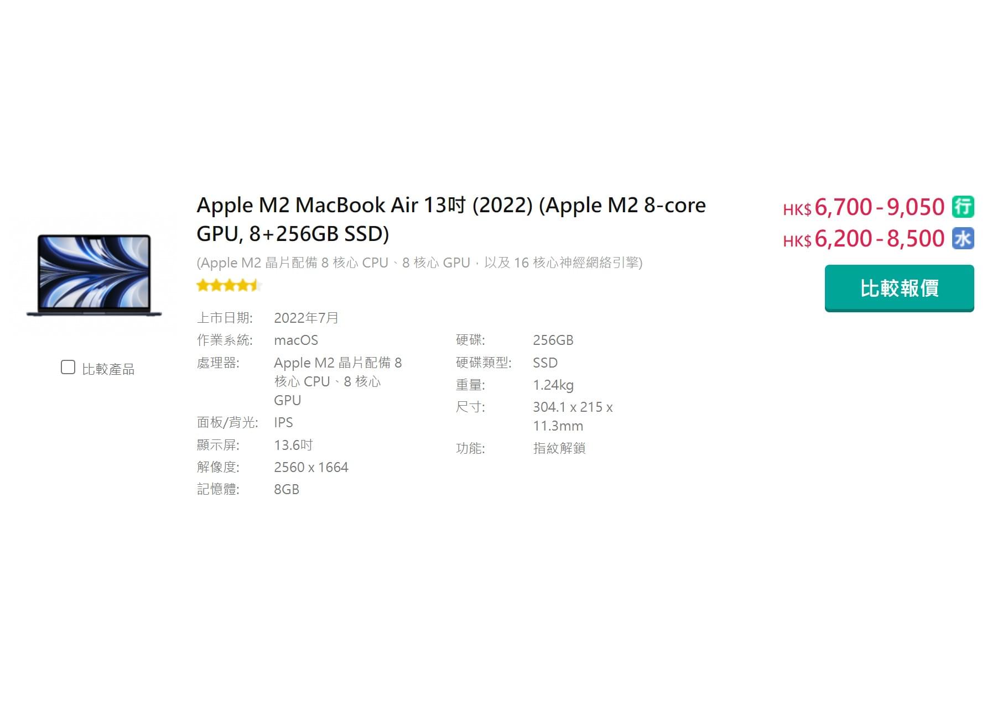Open the Apple M2 MacBook Air title link
This screenshot has width=992, height=713.
pyautogui.click(x=450, y=219)
